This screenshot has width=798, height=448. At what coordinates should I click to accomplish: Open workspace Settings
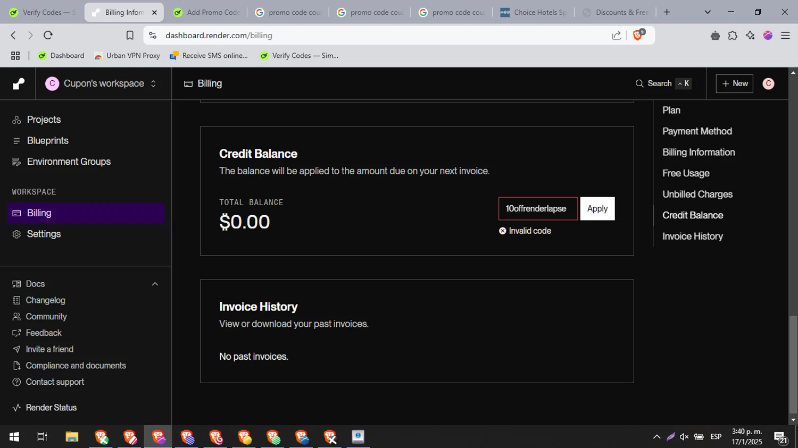point(44,234)
